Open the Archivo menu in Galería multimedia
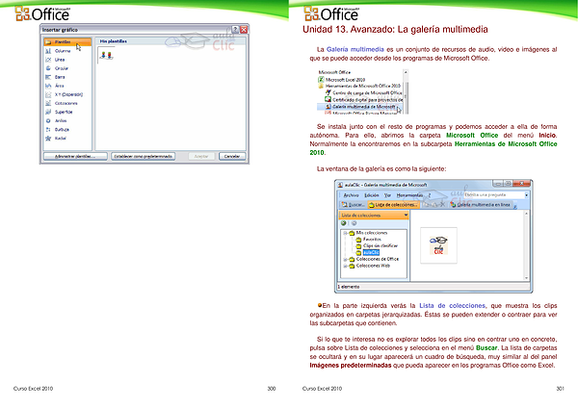This screenshot has height=408, width=578. click(x=351, y=195)
